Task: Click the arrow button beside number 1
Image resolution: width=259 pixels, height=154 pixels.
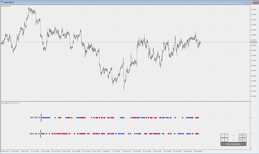Action: tap(226, 140)
